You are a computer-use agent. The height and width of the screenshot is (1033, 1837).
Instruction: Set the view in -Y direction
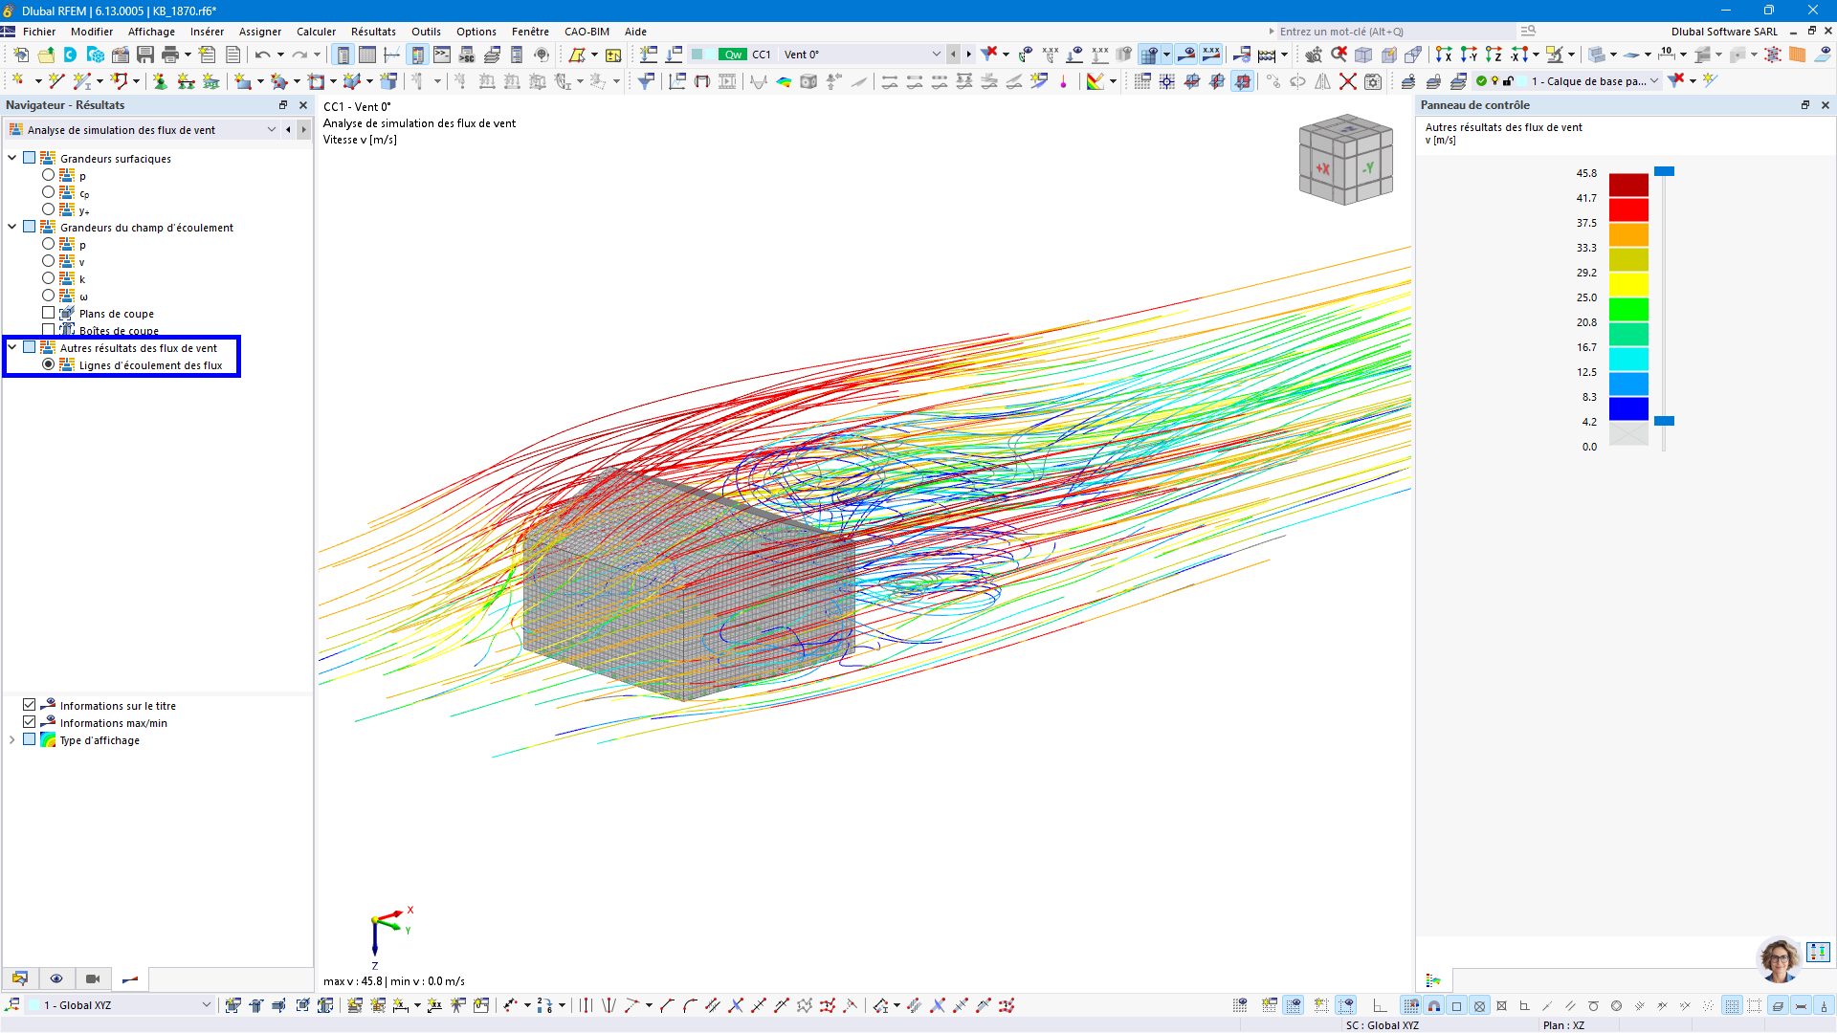pos(1468,55)
